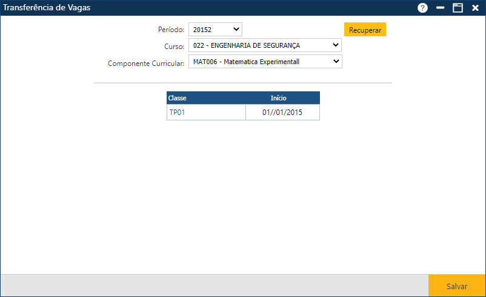Click the Período field label
Viewport: 486px width, 297px height.
(171, 29)
